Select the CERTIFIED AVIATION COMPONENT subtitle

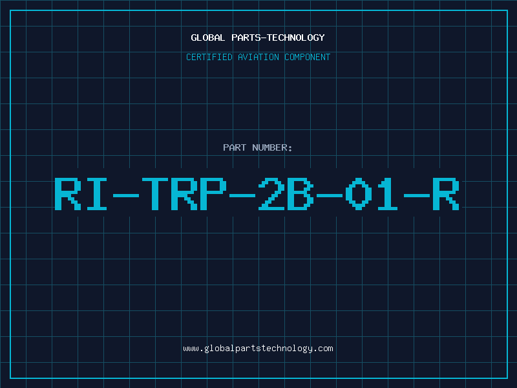[258, 57]
